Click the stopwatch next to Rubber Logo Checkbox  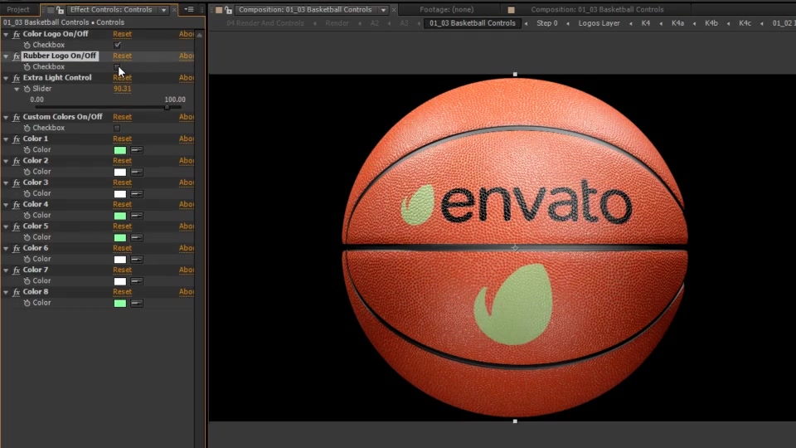(x=27, y=67)
